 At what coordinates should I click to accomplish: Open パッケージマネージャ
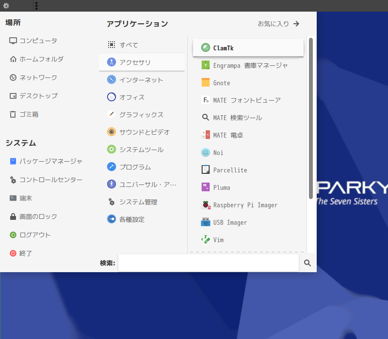[x=46, y=161]
